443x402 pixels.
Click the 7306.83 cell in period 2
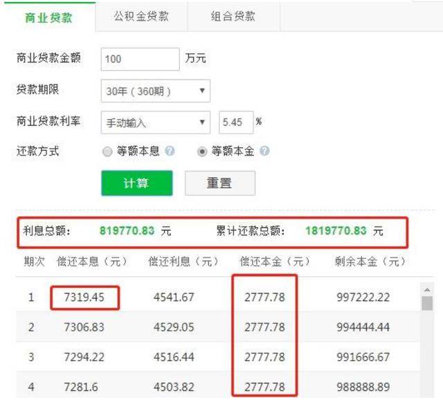click(x=84, y=327)
